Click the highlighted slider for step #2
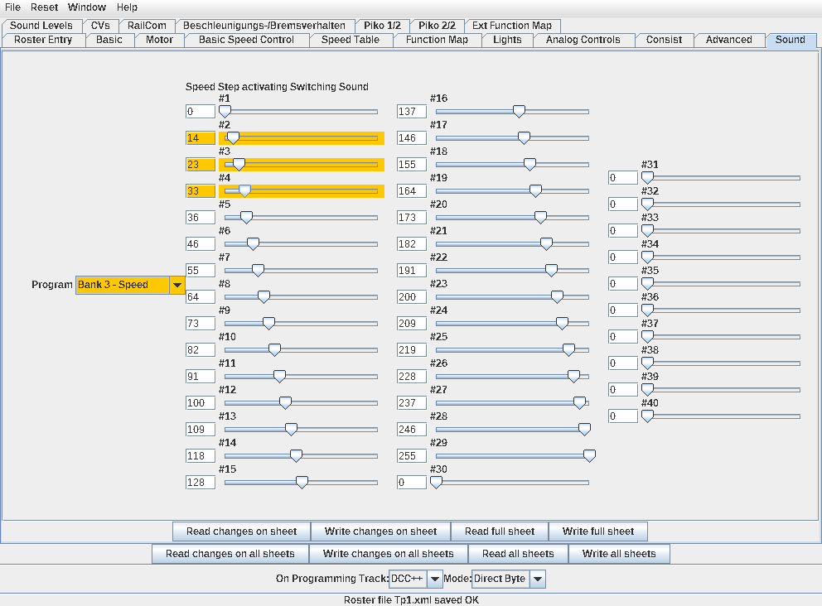This screenshot has width=822, height=606. [301, 138]
